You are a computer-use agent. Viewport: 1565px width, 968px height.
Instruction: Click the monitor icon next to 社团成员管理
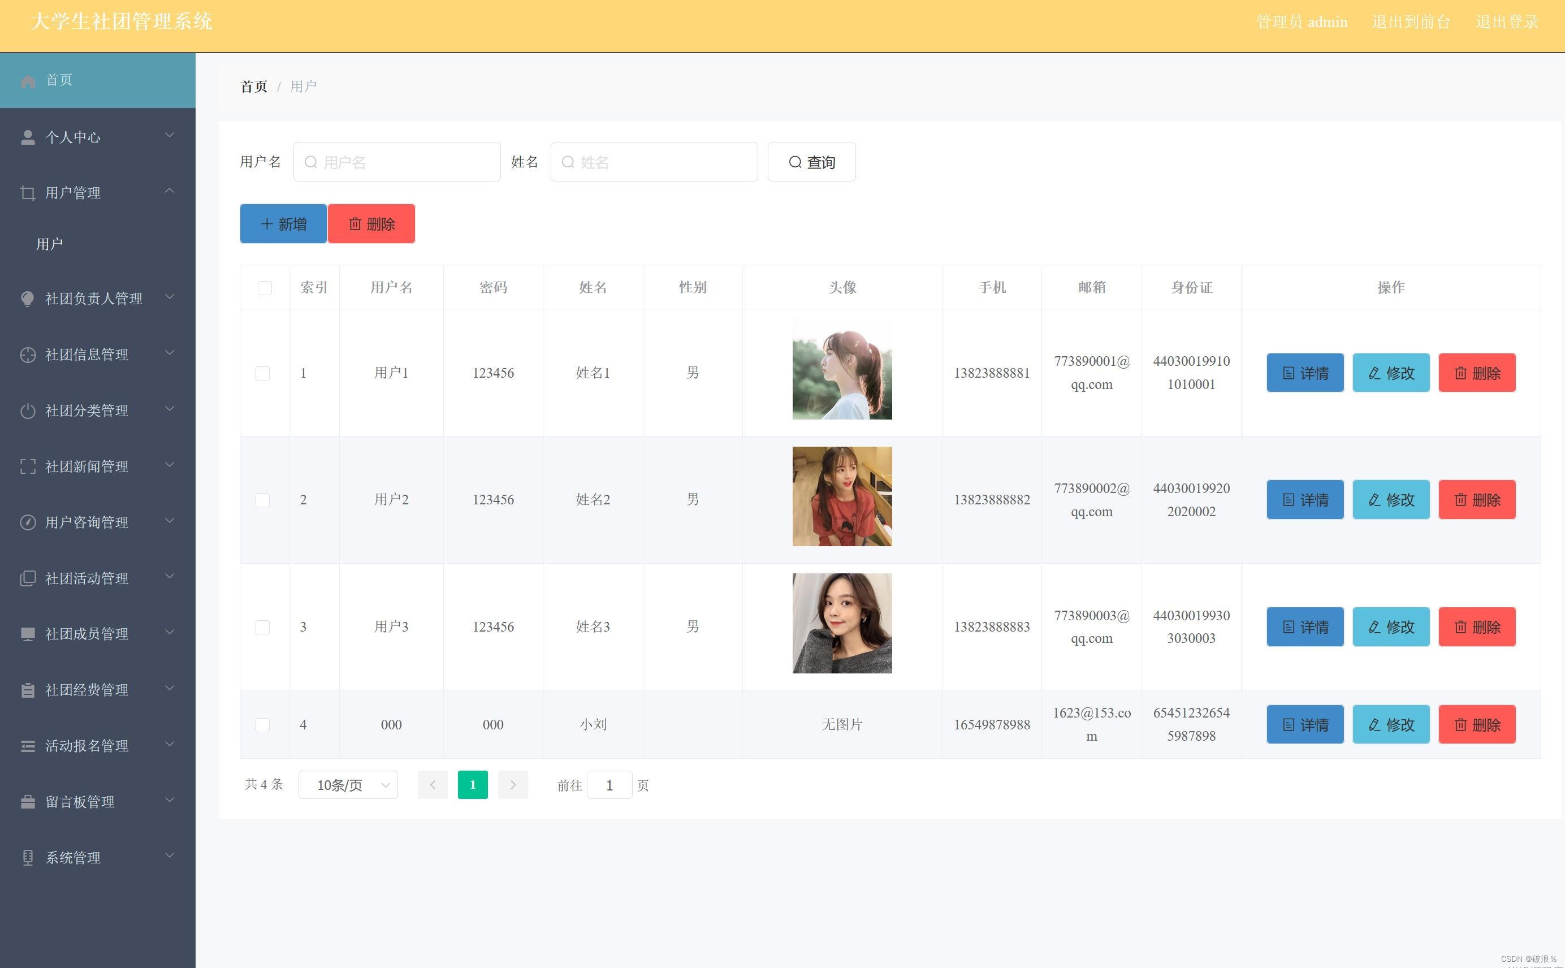coord(28,634)
